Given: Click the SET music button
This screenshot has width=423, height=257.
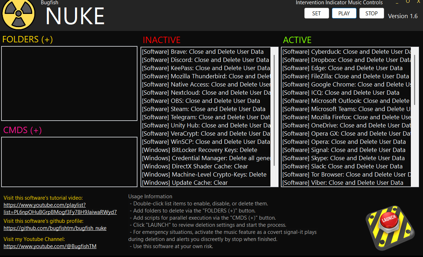Looking at the screenshot, I should pyautogui.click(x=317, y=13).
